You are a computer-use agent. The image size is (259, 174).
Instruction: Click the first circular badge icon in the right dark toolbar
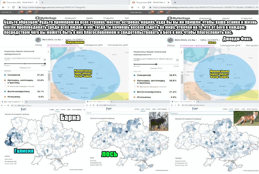pos(150,12)
